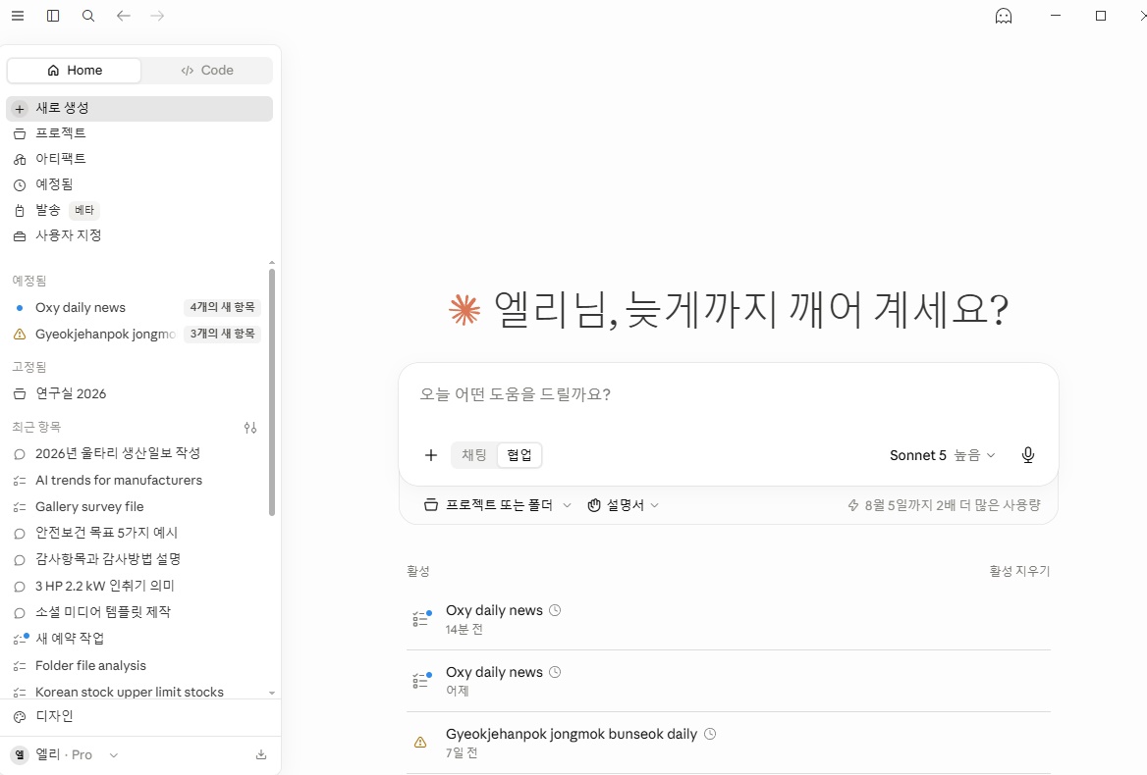
Task: Click the clock icon next to Gyeokjehanpok jongmok bunseok daily
Action: point(710,734)
